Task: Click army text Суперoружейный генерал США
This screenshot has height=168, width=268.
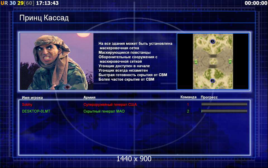Action: click(x=110, y=104)
